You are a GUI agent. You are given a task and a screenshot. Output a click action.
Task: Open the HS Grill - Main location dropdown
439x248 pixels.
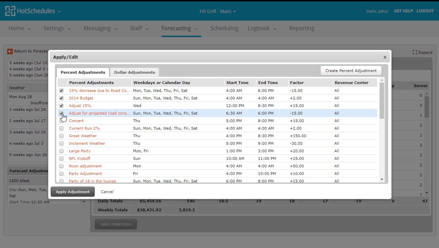tap(218, 11)
